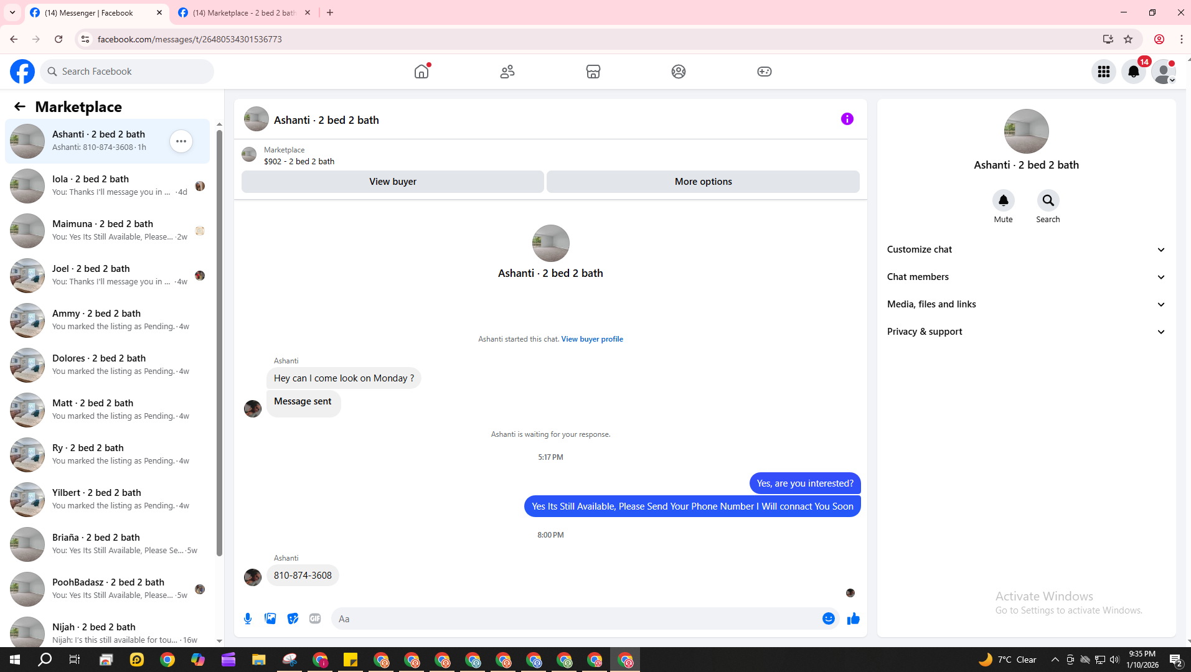The width and height of the screenshot is (1191, 672).
Task: Open Friends icon in top navigation
Action: [507, 72]
